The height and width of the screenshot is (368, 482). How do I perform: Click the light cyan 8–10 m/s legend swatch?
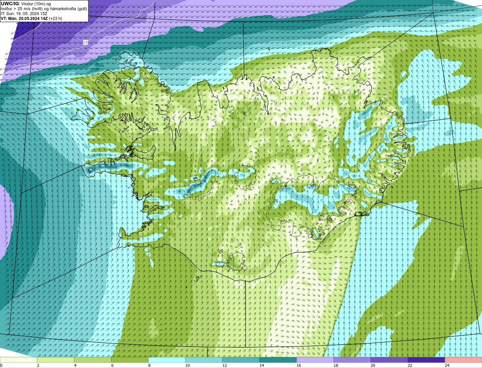pos(167,360)
